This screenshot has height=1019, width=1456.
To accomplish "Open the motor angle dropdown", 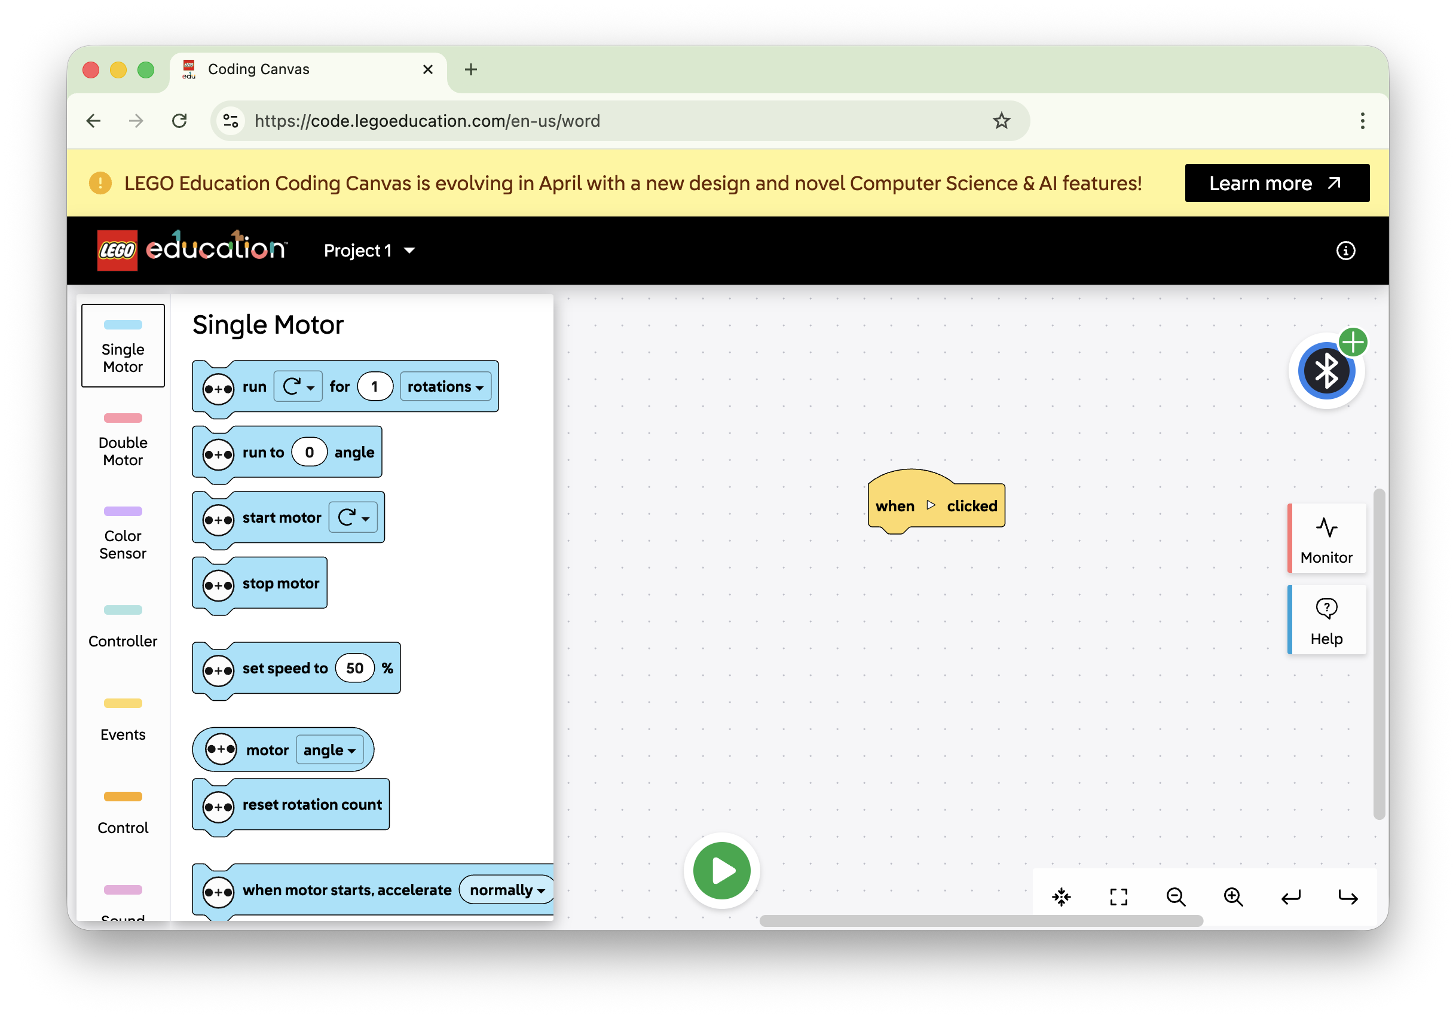I will [329, 750].
